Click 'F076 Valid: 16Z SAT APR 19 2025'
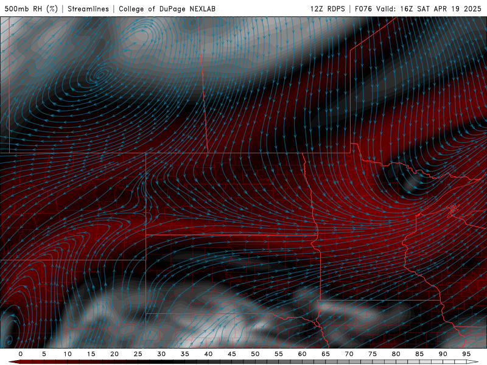Screen dimensions: 487x365 (x=418, y=9)
